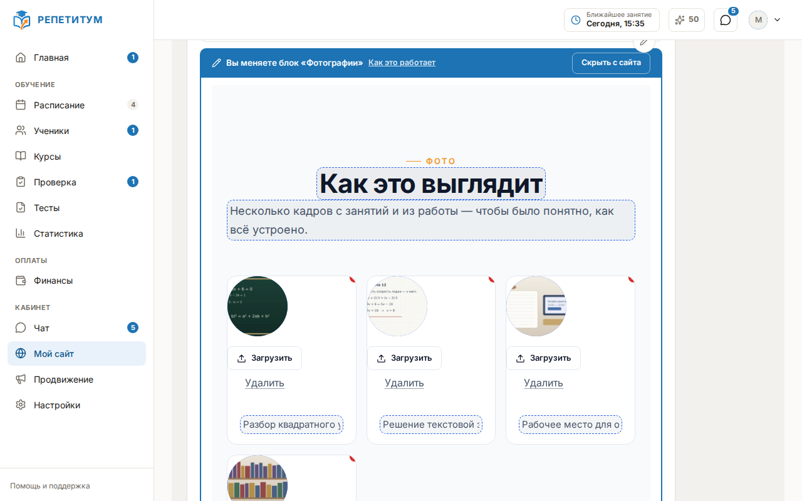Click the Помощь и поддержка link
This screenshot has height=501, width=802.
pyautogui.click(x=50, y=486)
